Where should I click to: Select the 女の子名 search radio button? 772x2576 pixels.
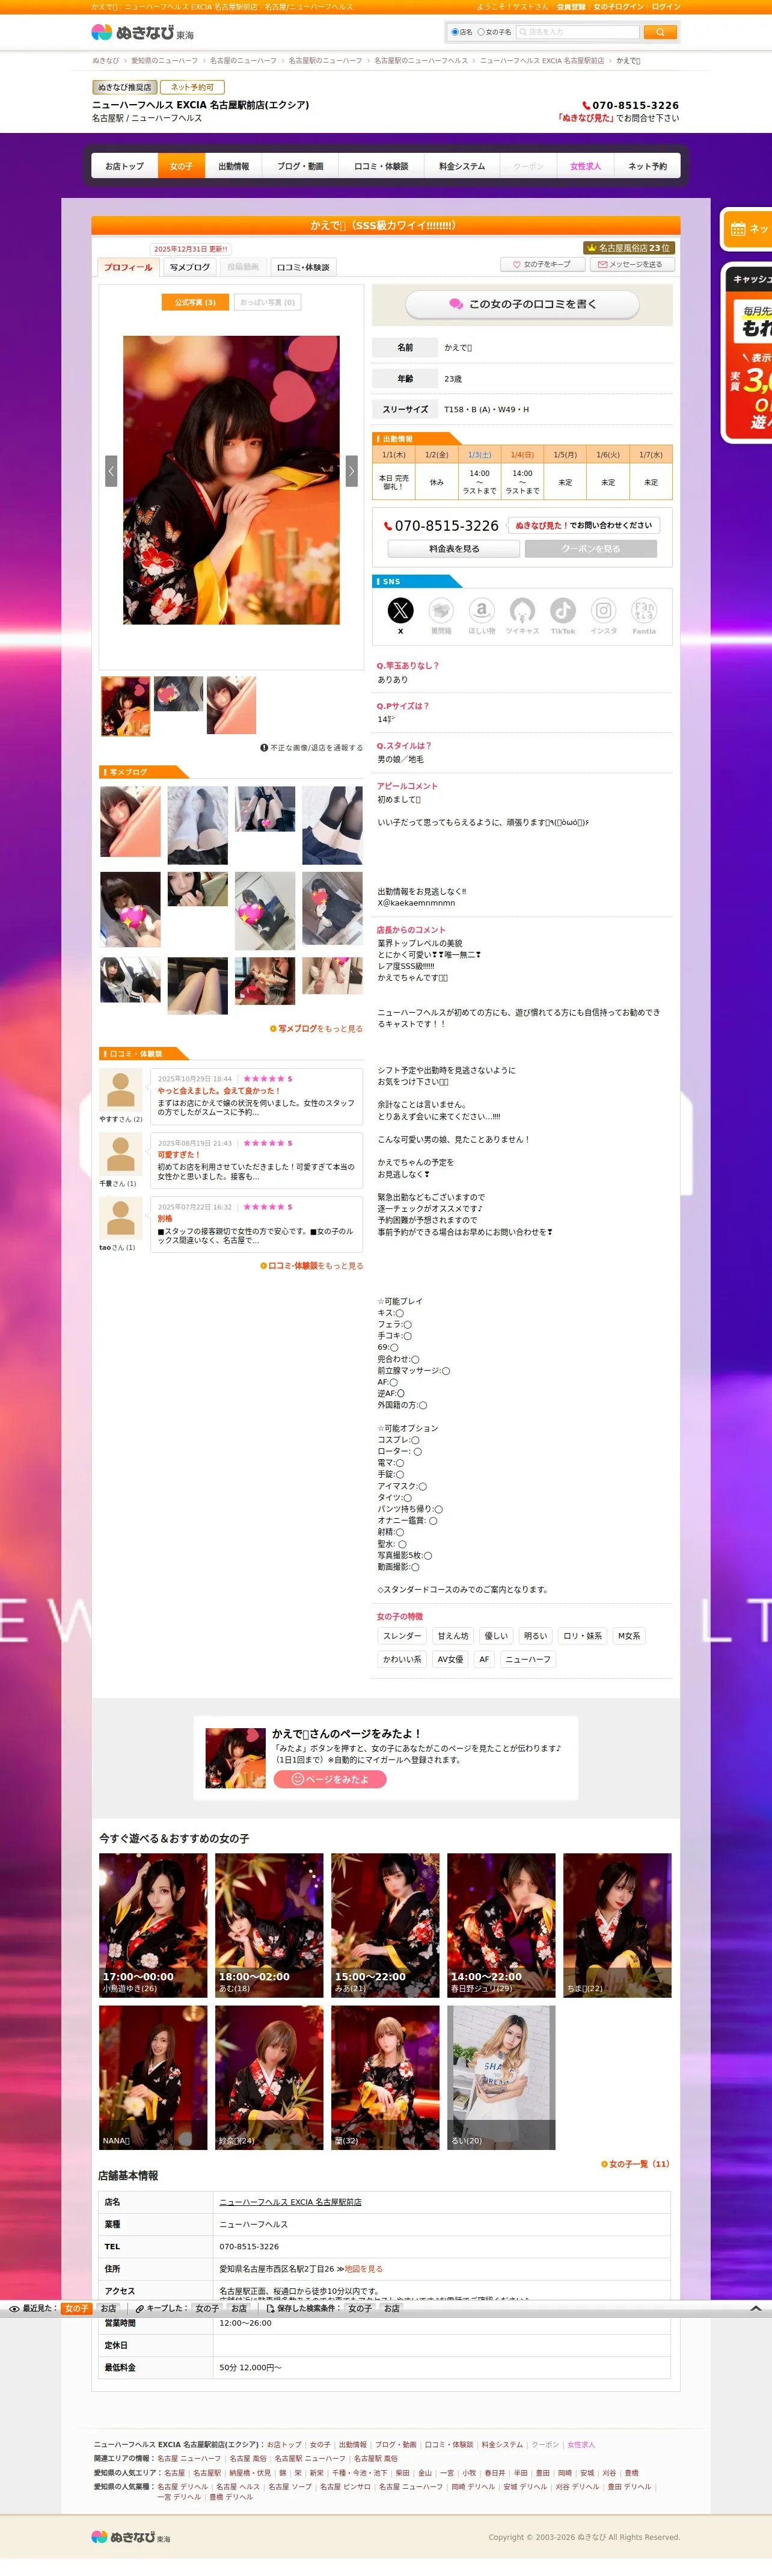click(x=480, y=32)
